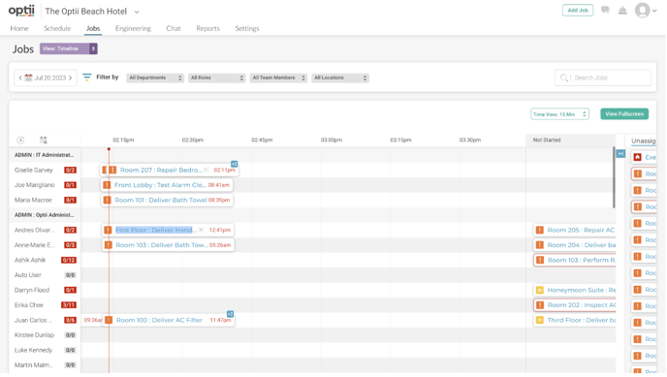Screen dimensions: 667x377
Task: Open the user profile avatar
Action: coord(643,11)
